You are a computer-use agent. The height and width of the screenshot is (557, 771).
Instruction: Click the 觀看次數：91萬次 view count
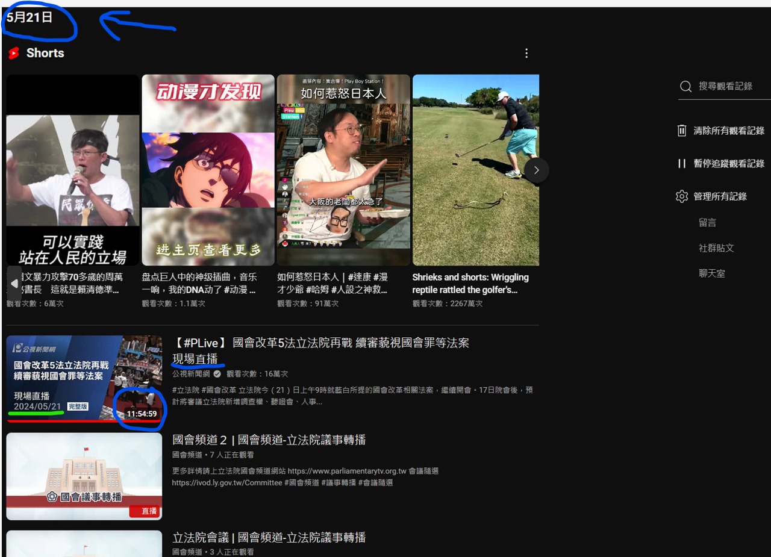click(307, 303)
